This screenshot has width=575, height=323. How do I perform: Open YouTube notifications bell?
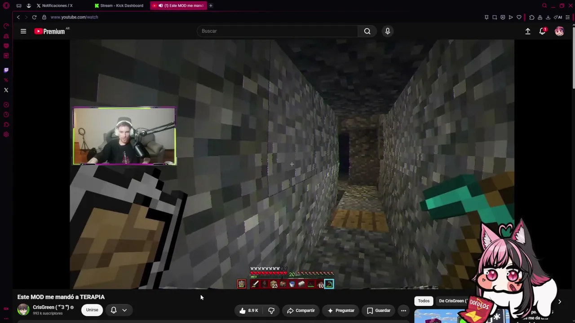tap(543, 31)
